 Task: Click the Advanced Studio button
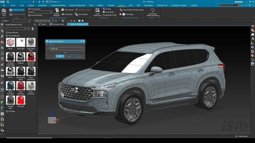(17, 10)
